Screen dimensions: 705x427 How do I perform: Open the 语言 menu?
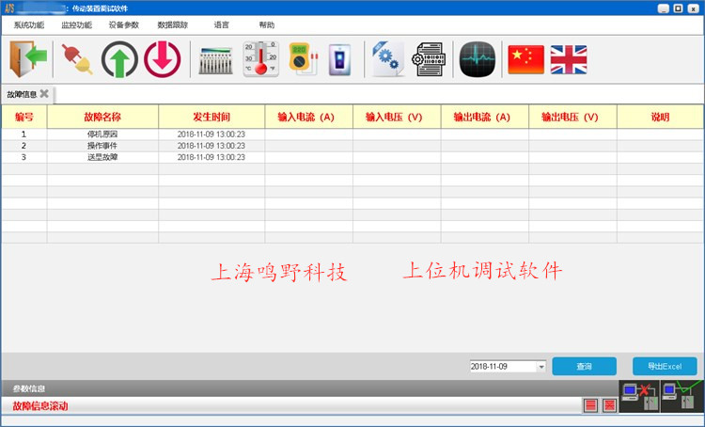[221, 25]
